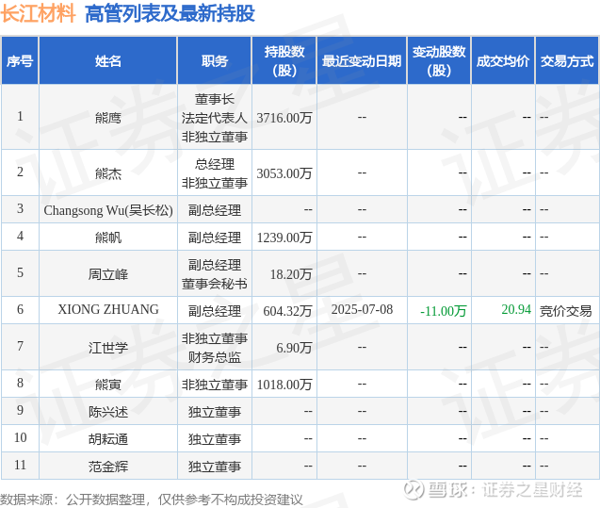This screenshot has height=508, width=600.
Task: Click the name 周立峰
Action: point(108,274)
